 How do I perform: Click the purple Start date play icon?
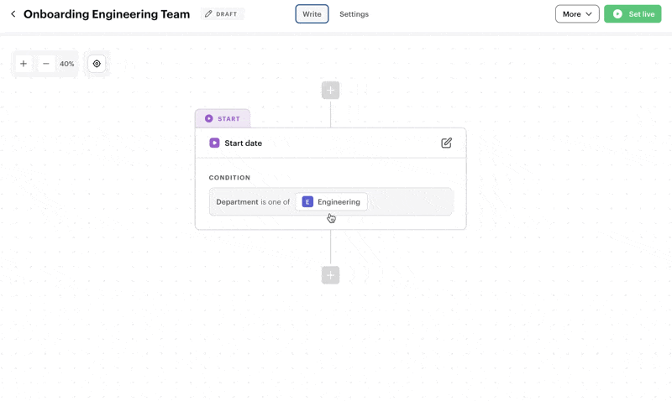click(x=214, y=143)
